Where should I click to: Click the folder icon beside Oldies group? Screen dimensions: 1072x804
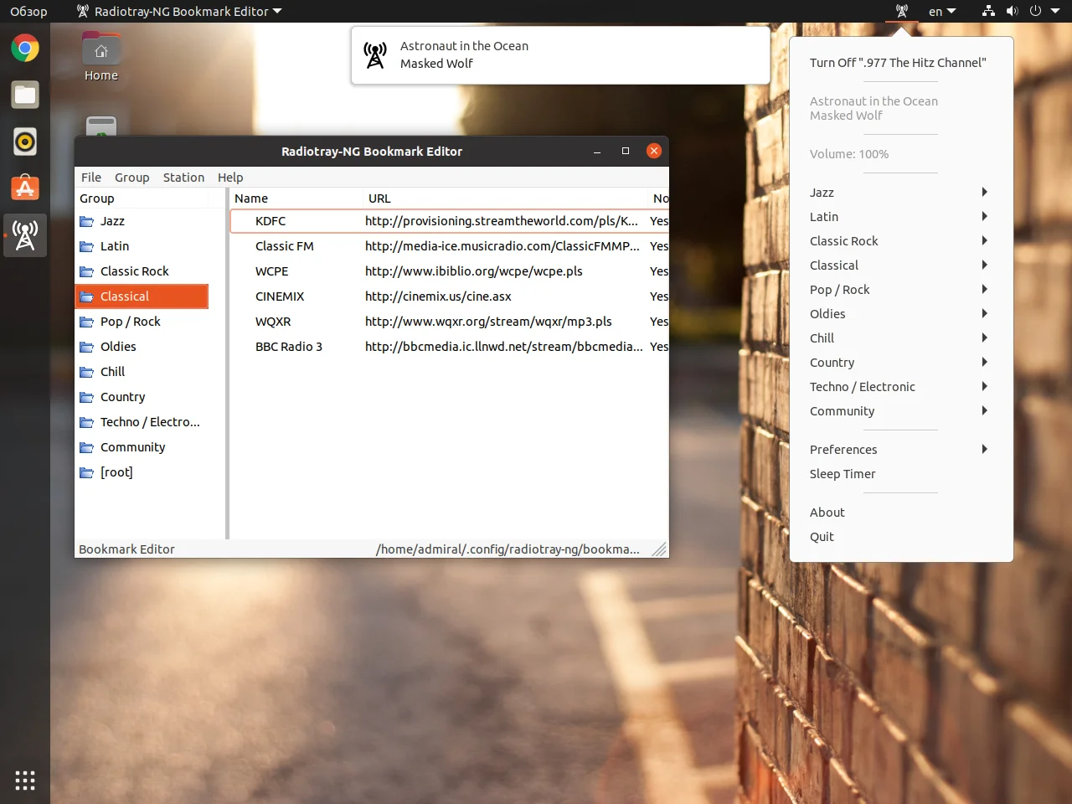pos(87,347)
